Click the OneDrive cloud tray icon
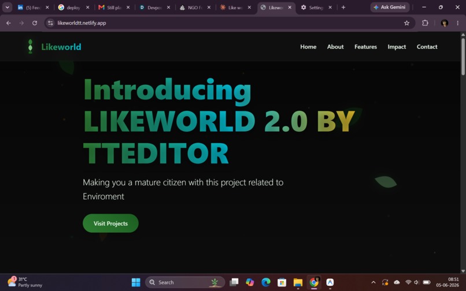 click(397, 282)
